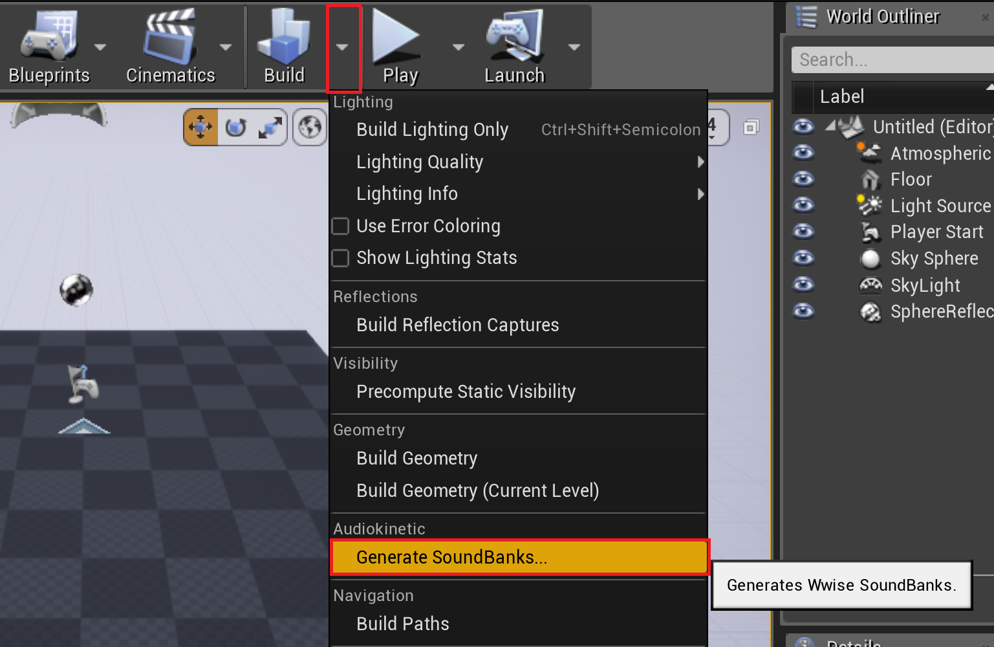994x647 pixels.
Task: Enable Use Error Coloring
Action: click(x=340, y=226)
